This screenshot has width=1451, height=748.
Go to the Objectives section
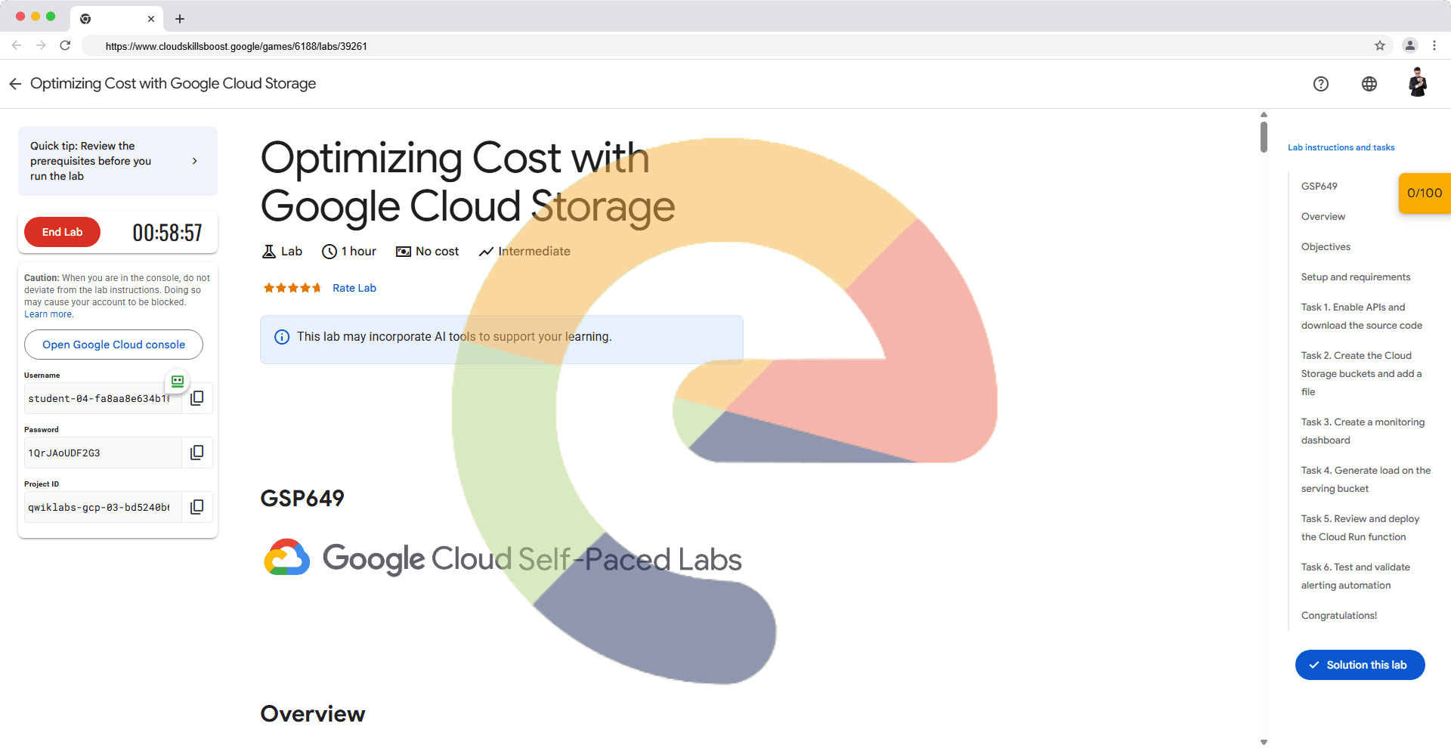(x=1325, y=247)
